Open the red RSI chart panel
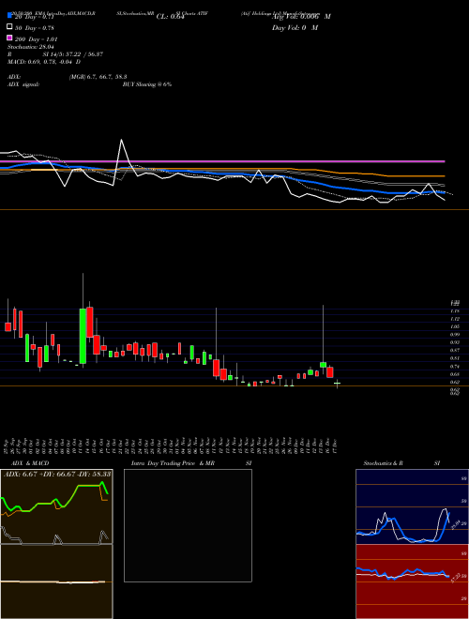Image resolution: width=469 pixels, height=619 pixels. point(412,581)
